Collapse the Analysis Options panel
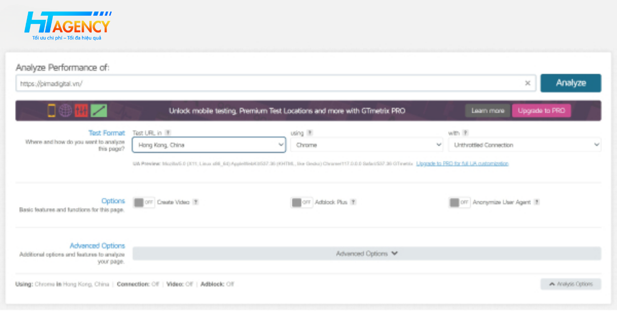 (x=571, y=284)
